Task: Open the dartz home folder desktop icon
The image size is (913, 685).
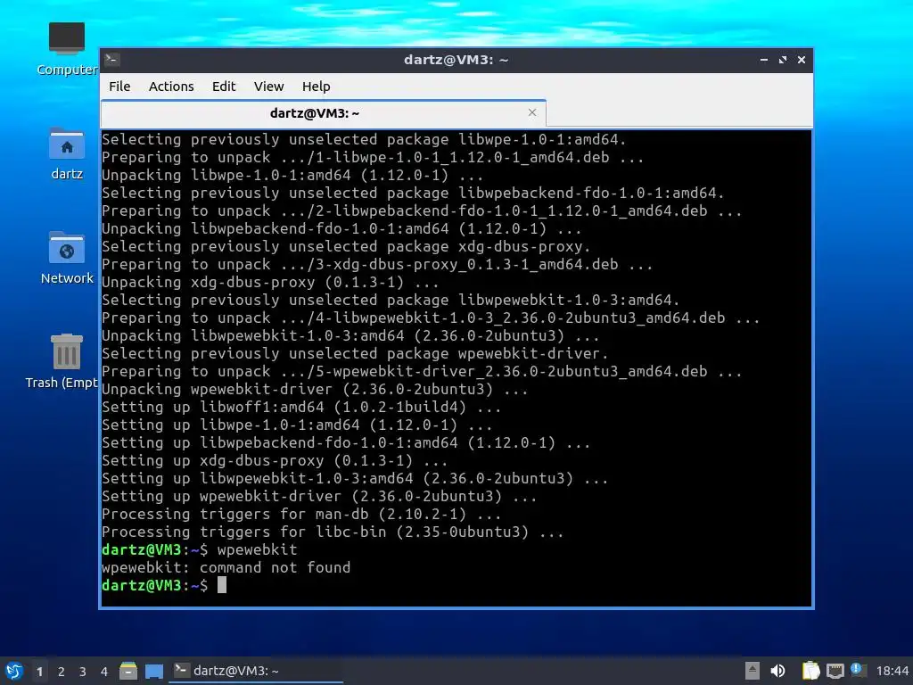Action: [x=67, y=153]
